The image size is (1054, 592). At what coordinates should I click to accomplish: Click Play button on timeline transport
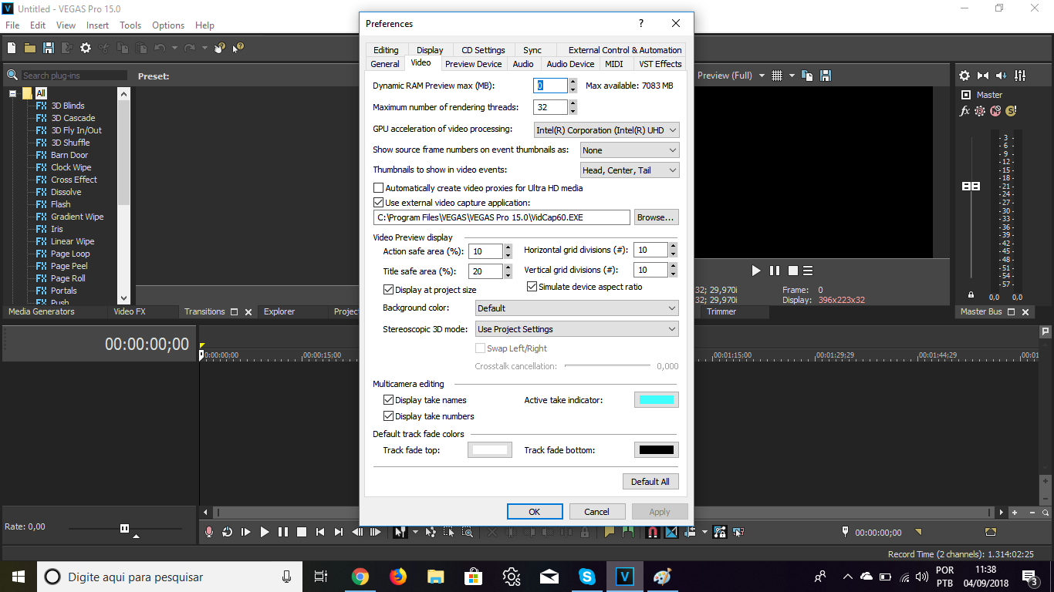point(265,532)
